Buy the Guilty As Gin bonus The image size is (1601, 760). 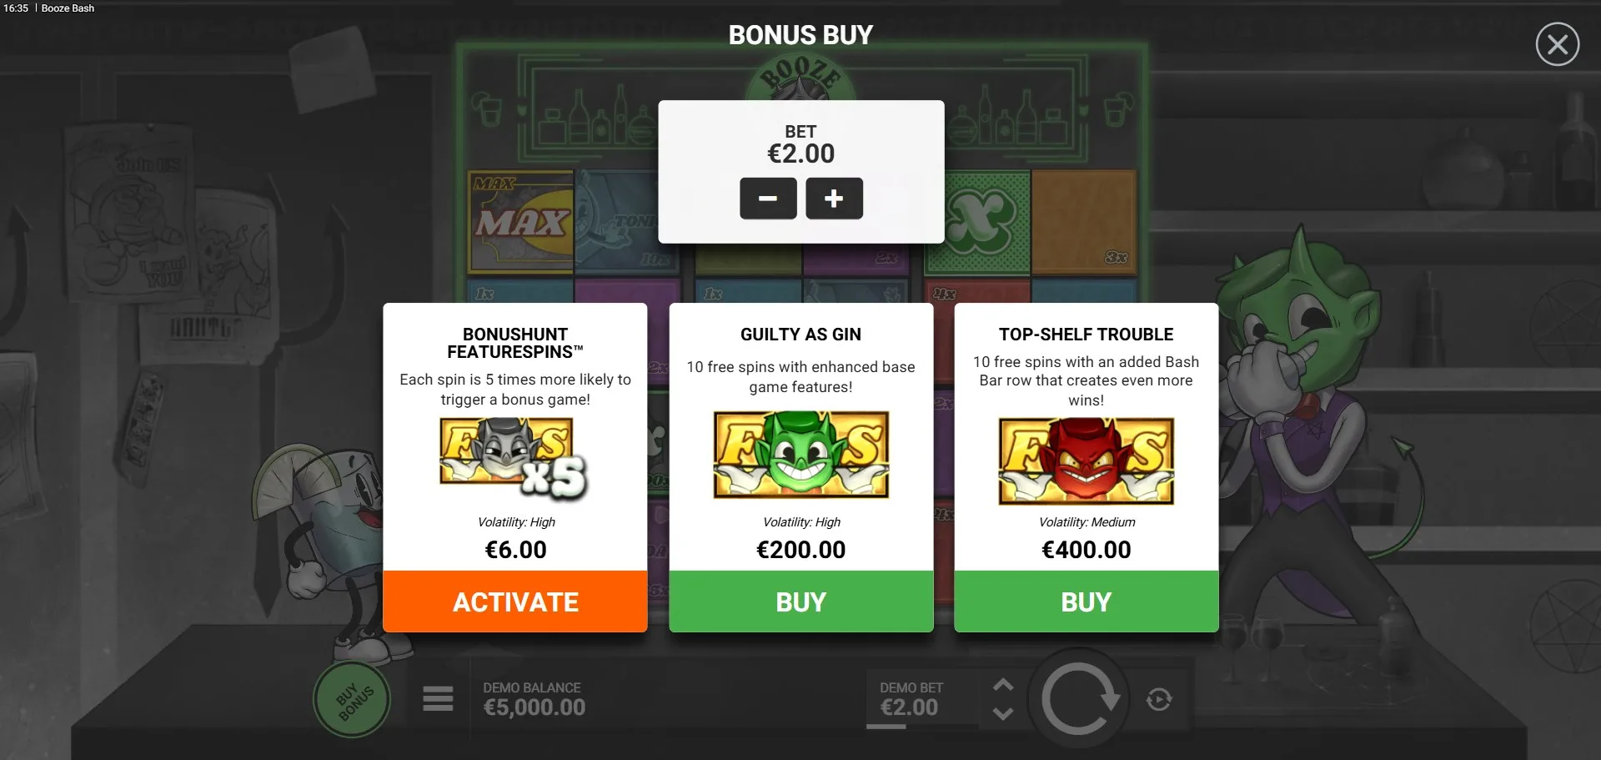[x=800, y=601]
